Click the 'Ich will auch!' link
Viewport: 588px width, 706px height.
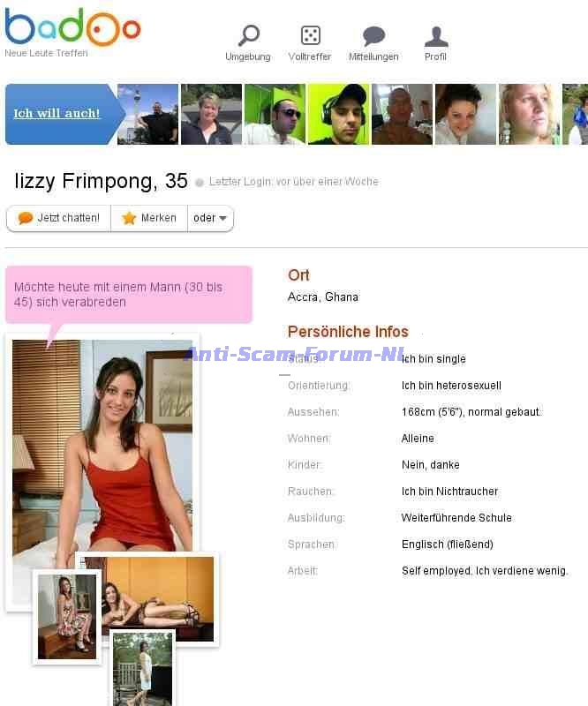click(57, 114)
